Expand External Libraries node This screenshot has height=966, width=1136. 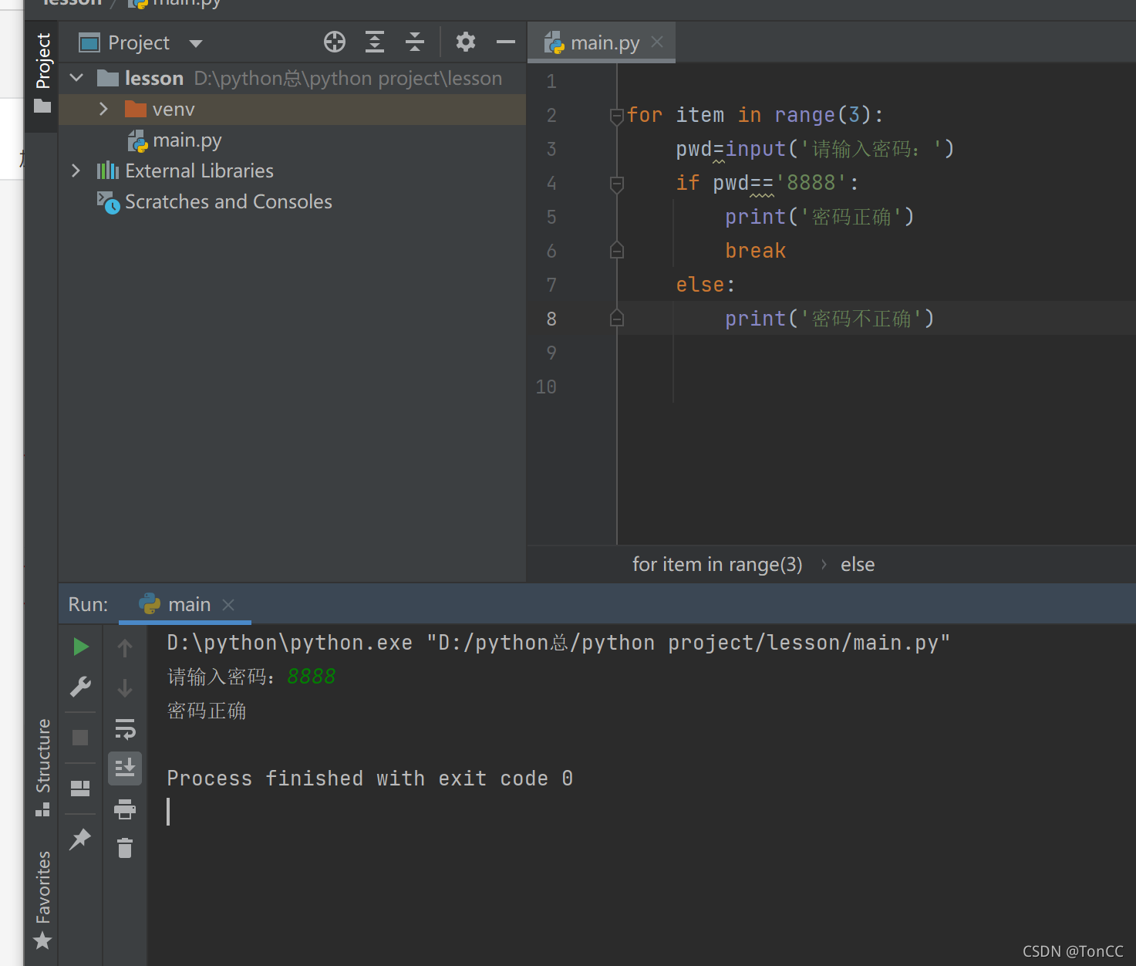[x=76, y=171]
